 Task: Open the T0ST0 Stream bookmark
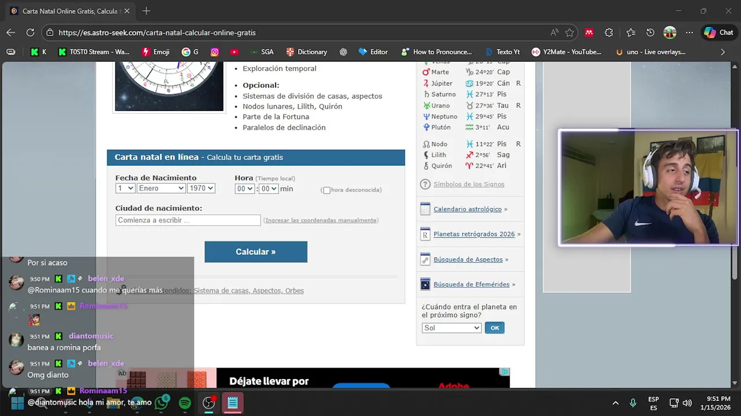click(x=94, y=52)
